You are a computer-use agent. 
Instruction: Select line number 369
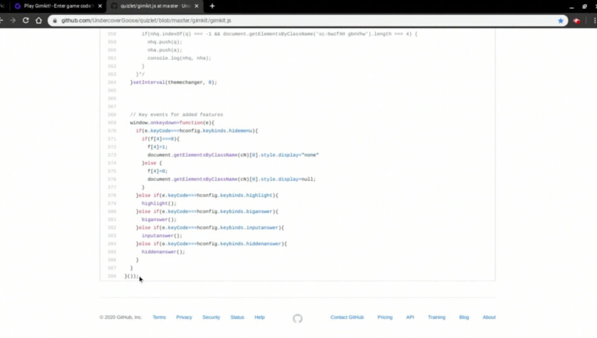point(111,123)
